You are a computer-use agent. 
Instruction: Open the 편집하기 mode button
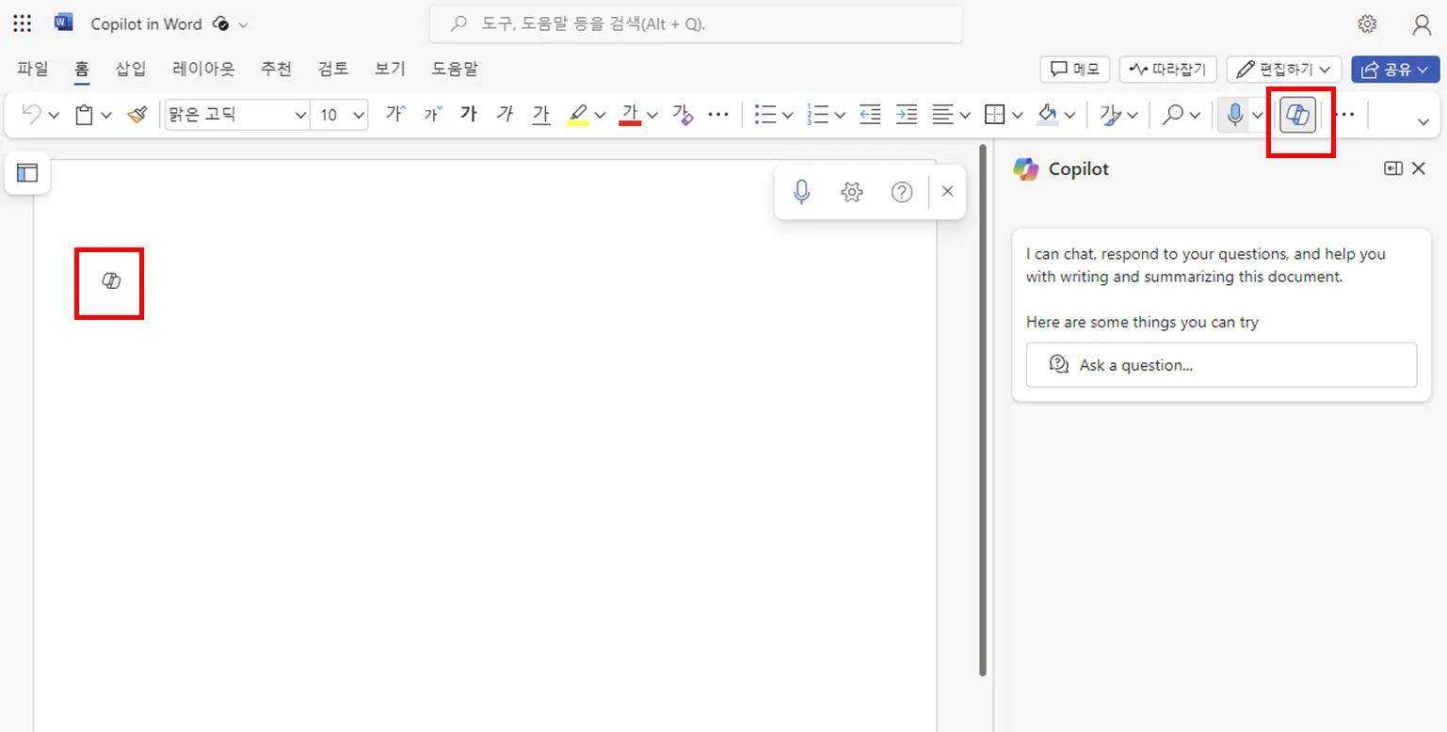click(x=1284, y=69)
